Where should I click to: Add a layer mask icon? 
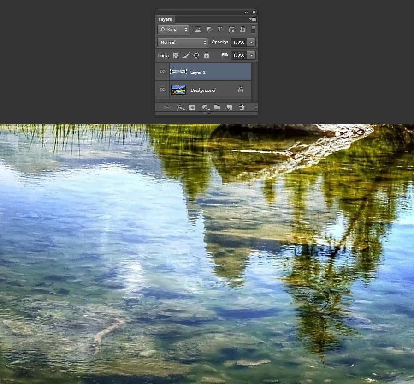[x=193, y=107]
